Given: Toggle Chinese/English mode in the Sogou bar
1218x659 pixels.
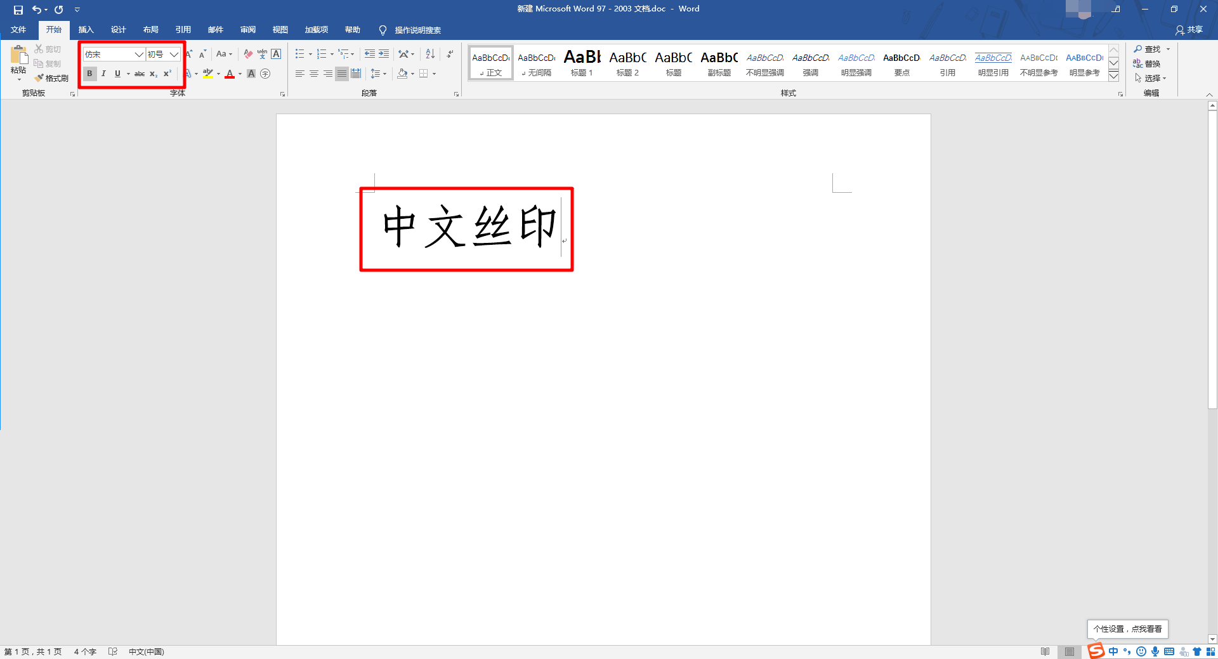Looking at the screenshot, I should pyautogui.click(x=1113, y=651).
